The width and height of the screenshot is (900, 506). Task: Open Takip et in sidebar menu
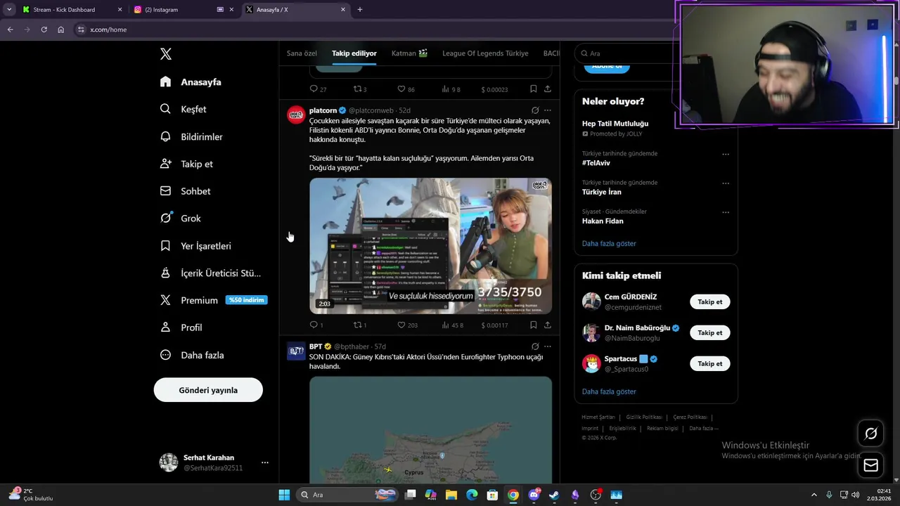pyautogui.click(x=186, y=164)
